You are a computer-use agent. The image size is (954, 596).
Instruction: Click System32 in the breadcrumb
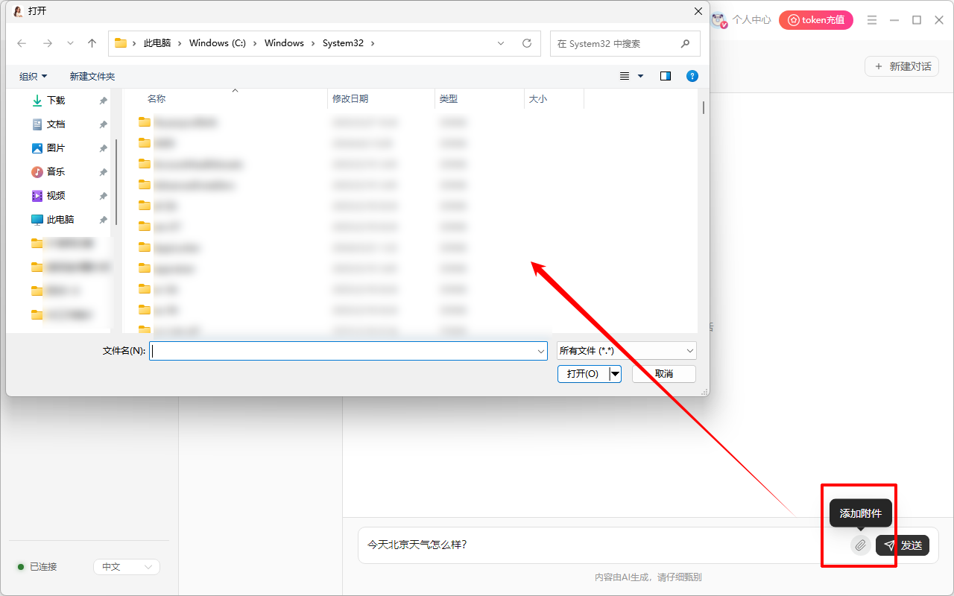click(x=343, y=43)
